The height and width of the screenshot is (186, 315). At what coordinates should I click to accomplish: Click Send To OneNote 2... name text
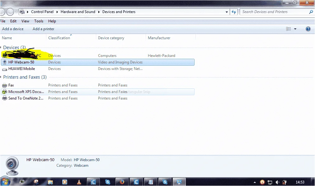click(x=26, y=98)
